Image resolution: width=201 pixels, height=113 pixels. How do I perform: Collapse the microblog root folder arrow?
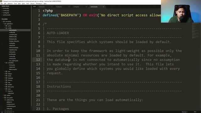pyautogui.click(x=2, y=22)
